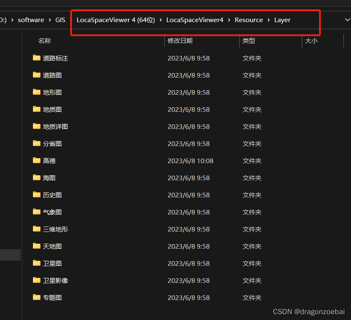351x320 pixels.
Task: Go to the GIS breadcrumb folder
Action: click(60, 20)
